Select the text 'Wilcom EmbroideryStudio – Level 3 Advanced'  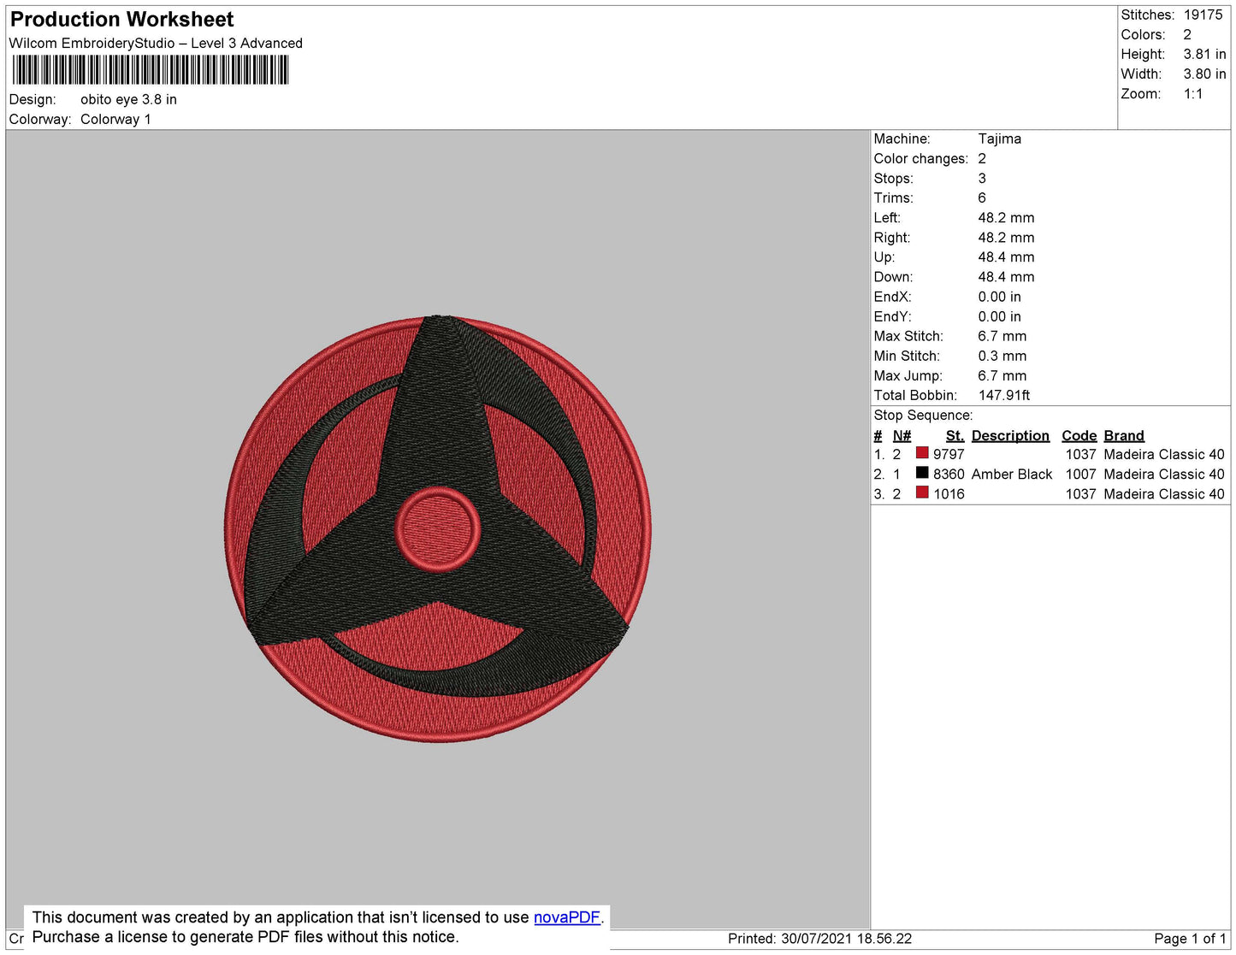point(156,44)
